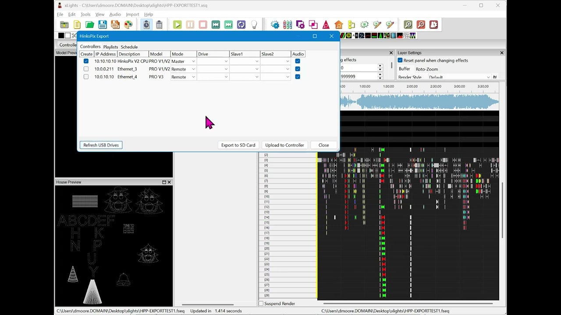Screen dimensions: 561x315
Task: Open the Audio menu
Action: [x=115, y=14]
